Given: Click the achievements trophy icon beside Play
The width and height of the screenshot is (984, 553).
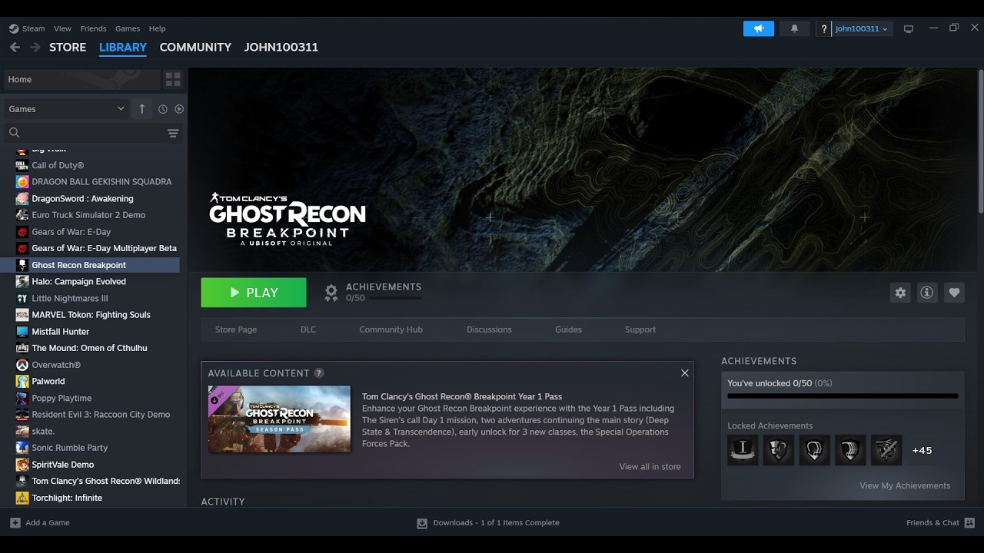Looking at the screenshot, I should 331,293.
